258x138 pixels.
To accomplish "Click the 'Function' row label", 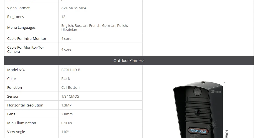I will pyautogui.click(x=14, y=88).
